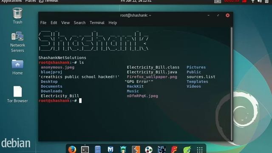Open the Search menu in terminal

pos(79,23)
